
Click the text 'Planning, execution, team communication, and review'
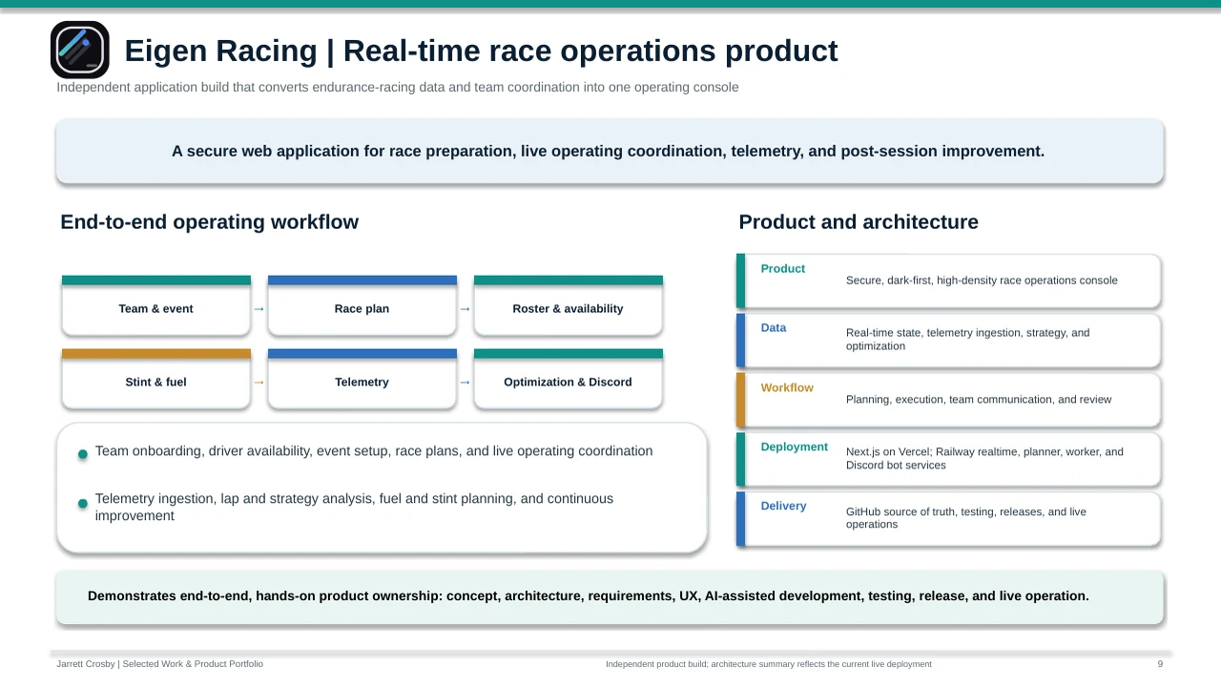coord(979,400)
